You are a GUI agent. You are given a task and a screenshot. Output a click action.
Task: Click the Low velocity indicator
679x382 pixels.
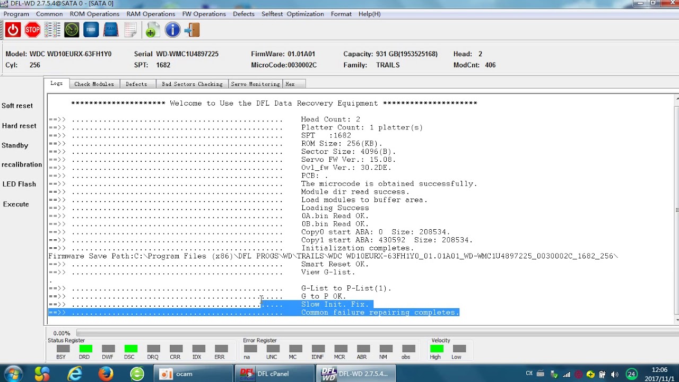click(x=459, y=349)
